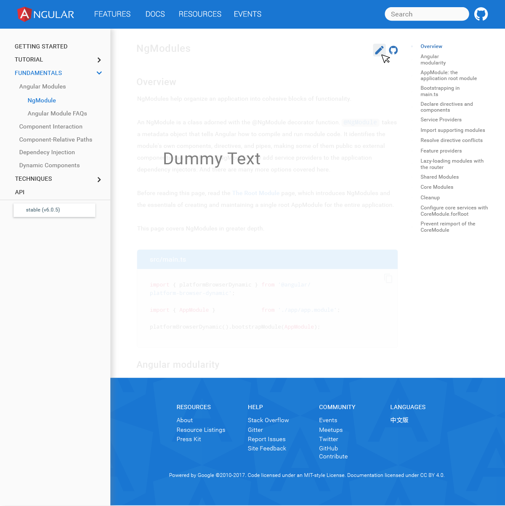Click the Search input field
Viewport: 505px width, 506px height.
[x=426, y=14]
